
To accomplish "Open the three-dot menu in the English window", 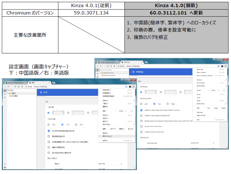I will click(x=226, y=66).
